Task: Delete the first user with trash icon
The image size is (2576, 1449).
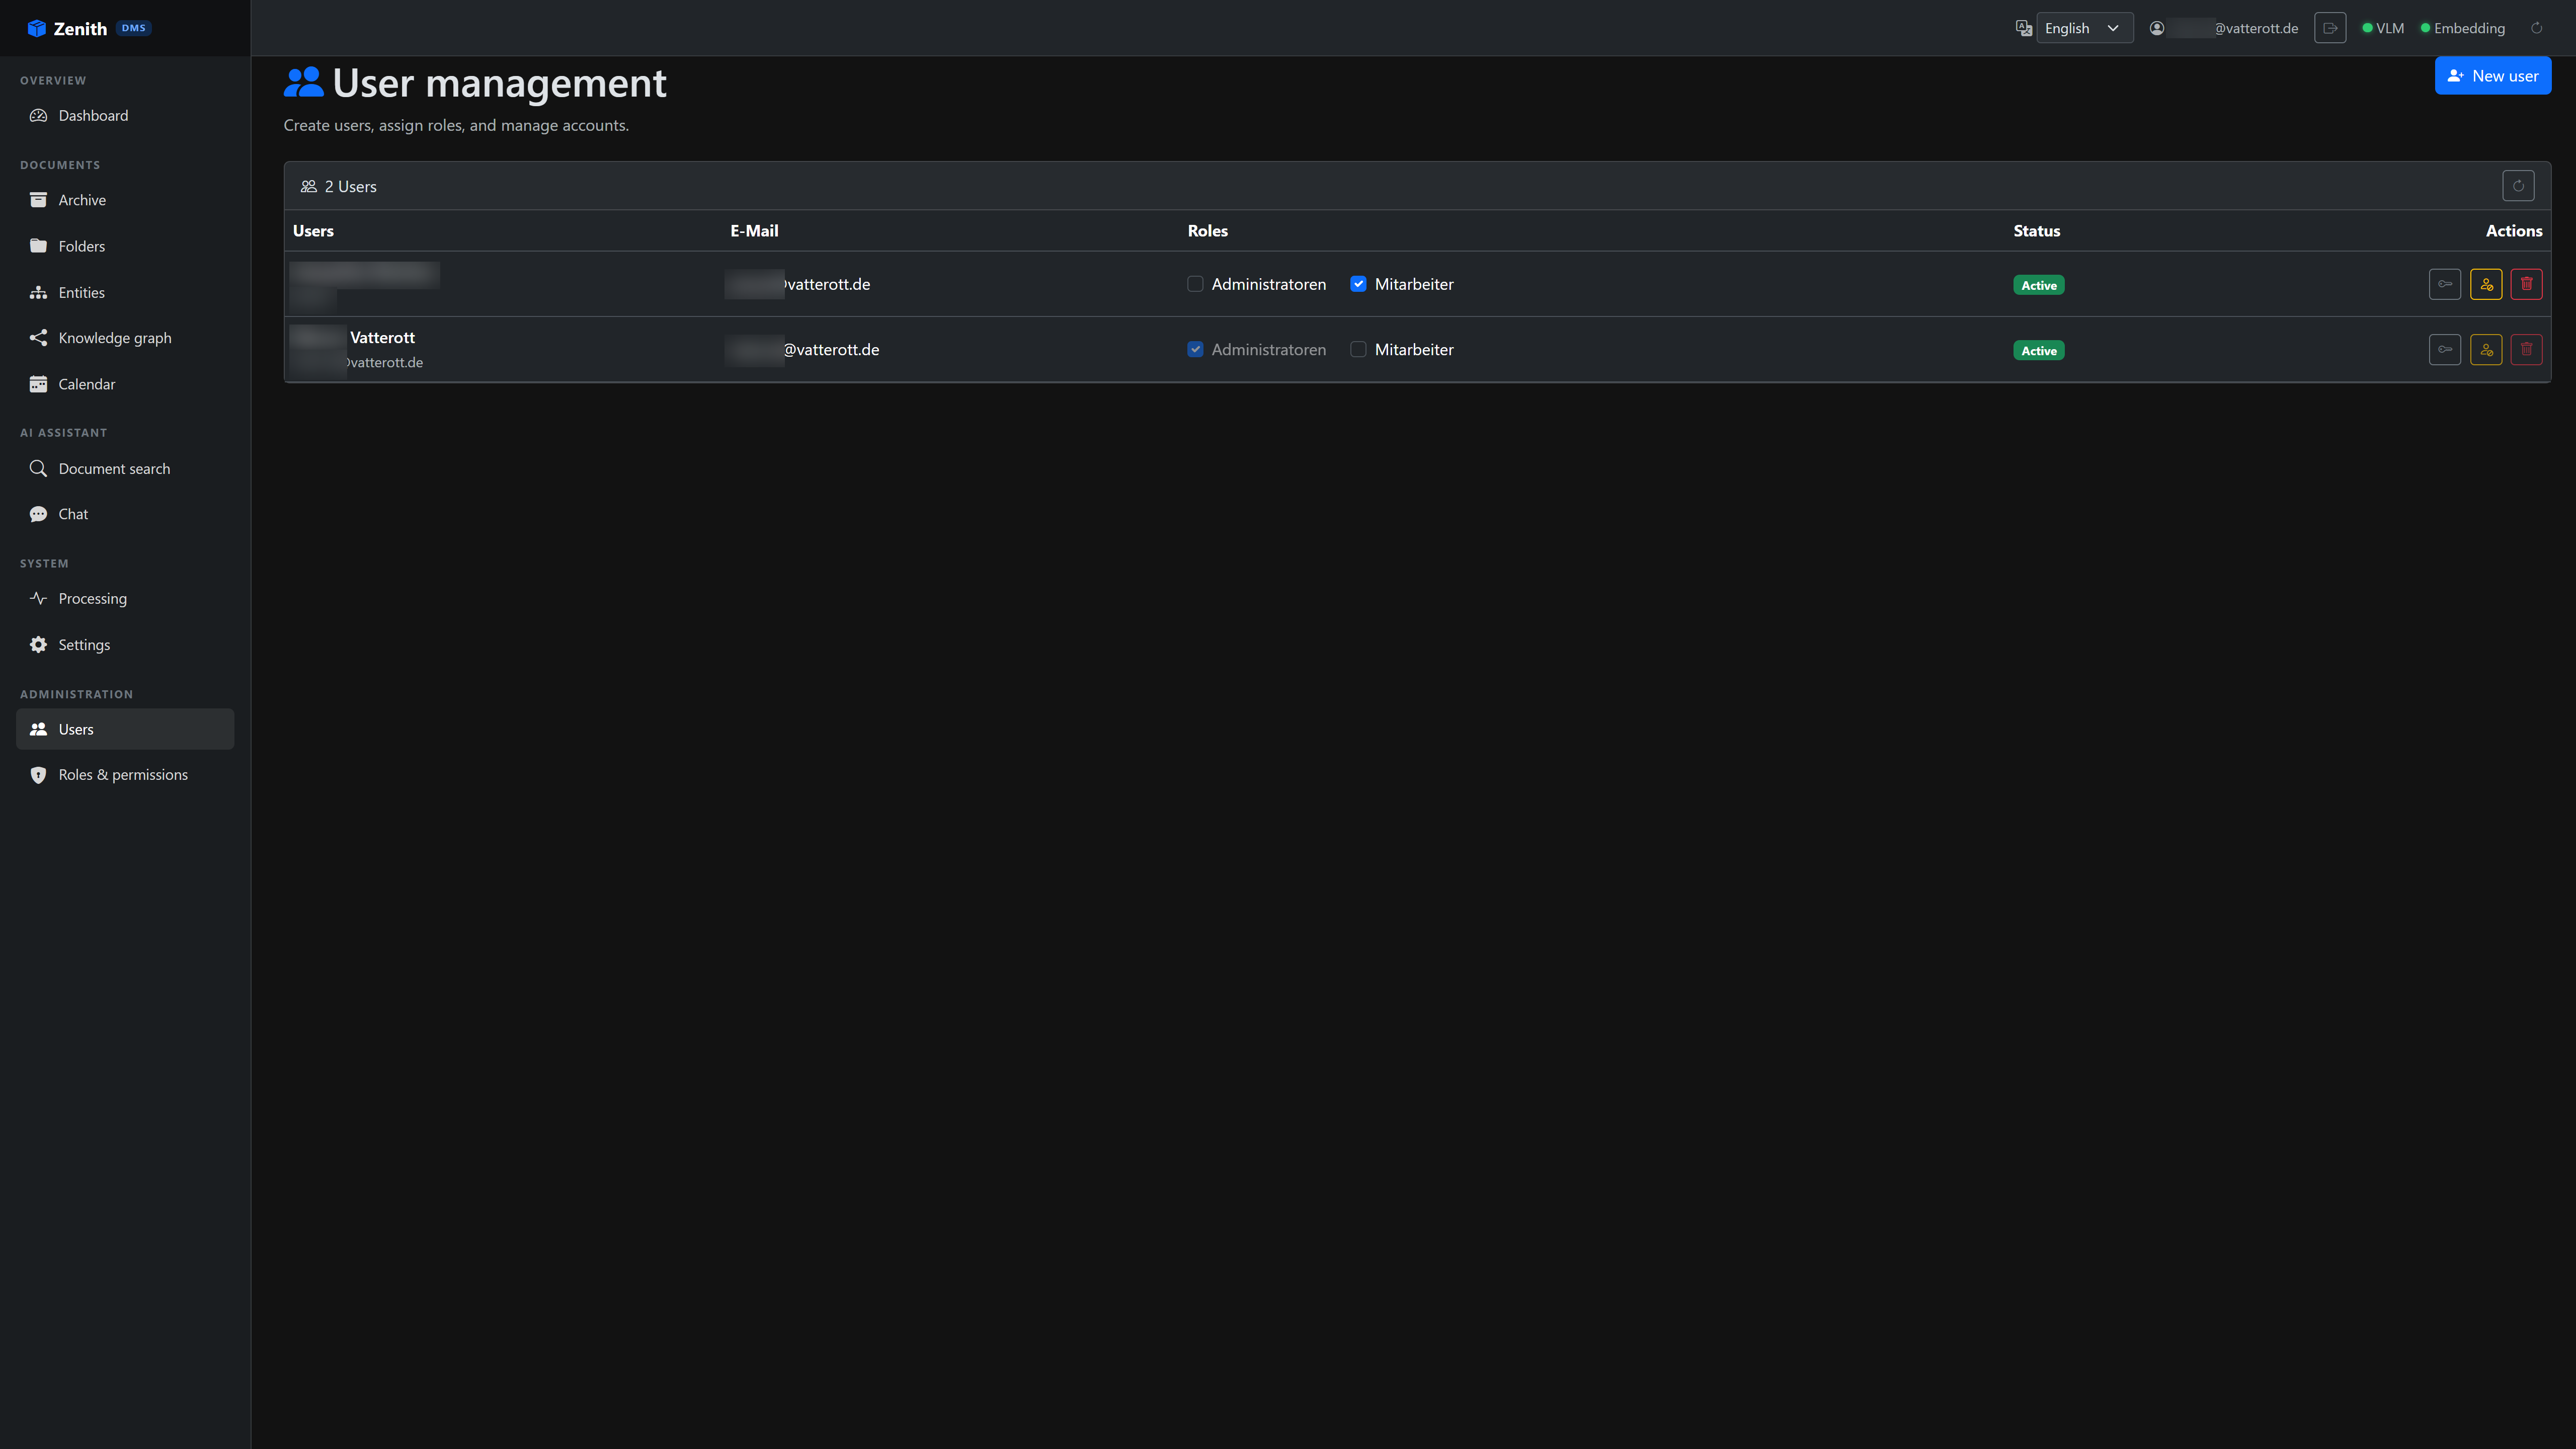Action: point(2526,284)
